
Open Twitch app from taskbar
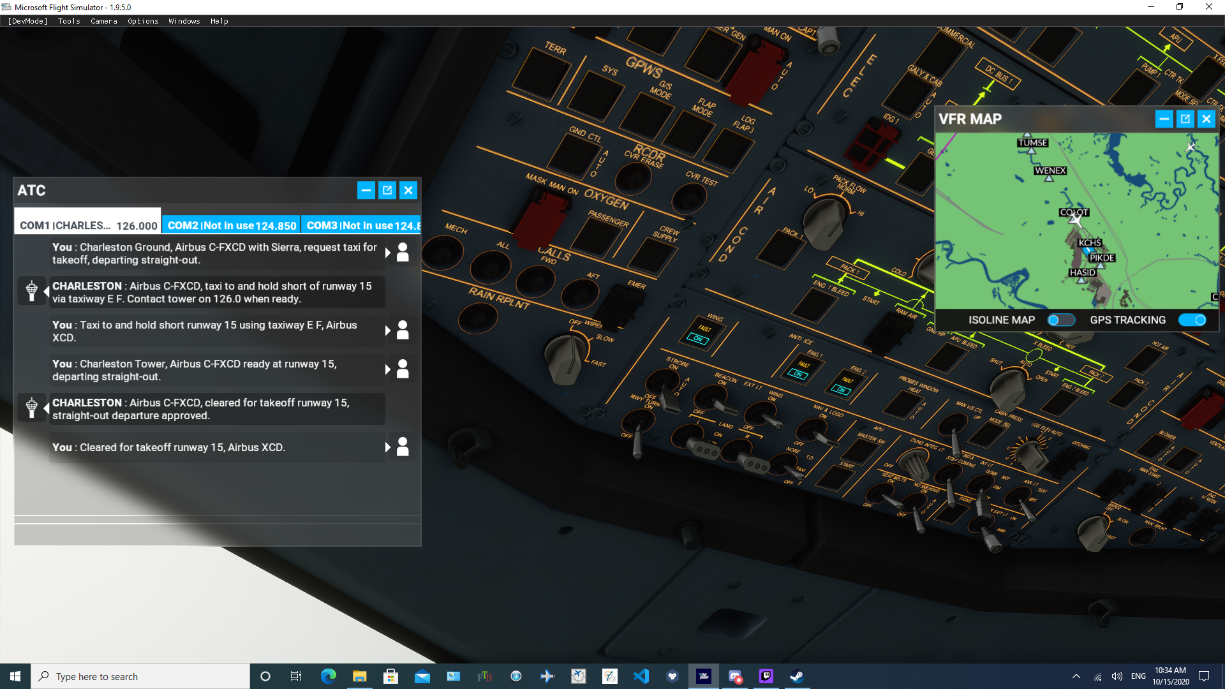766,676
